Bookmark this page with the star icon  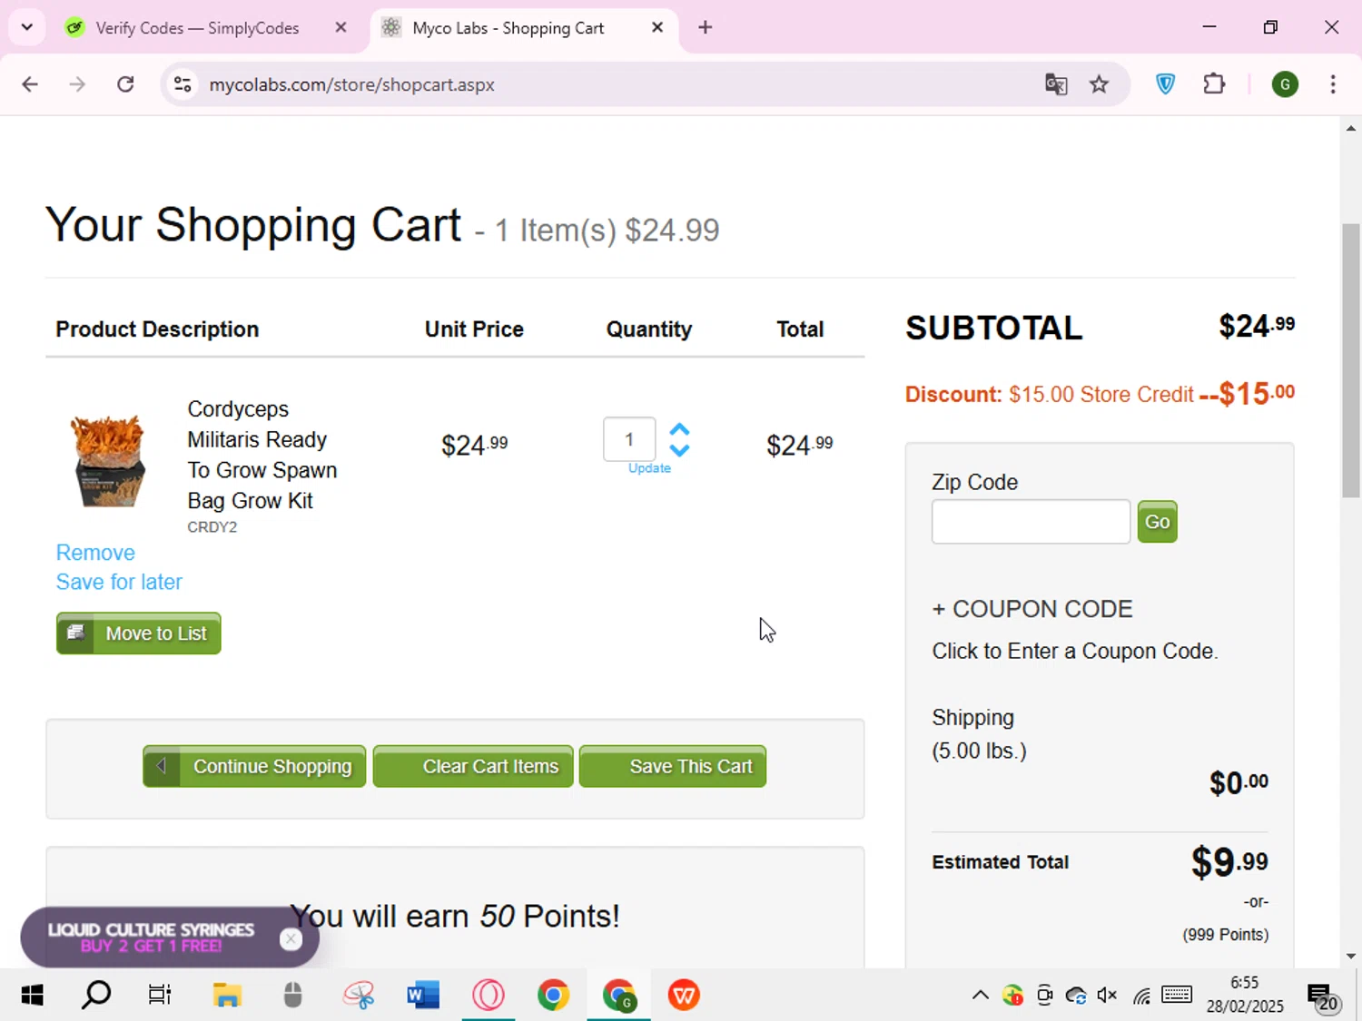point(1099,84)
